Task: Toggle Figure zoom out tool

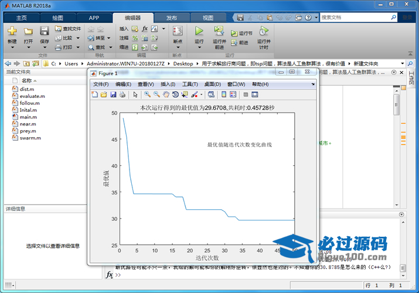Action: [156, 94]
